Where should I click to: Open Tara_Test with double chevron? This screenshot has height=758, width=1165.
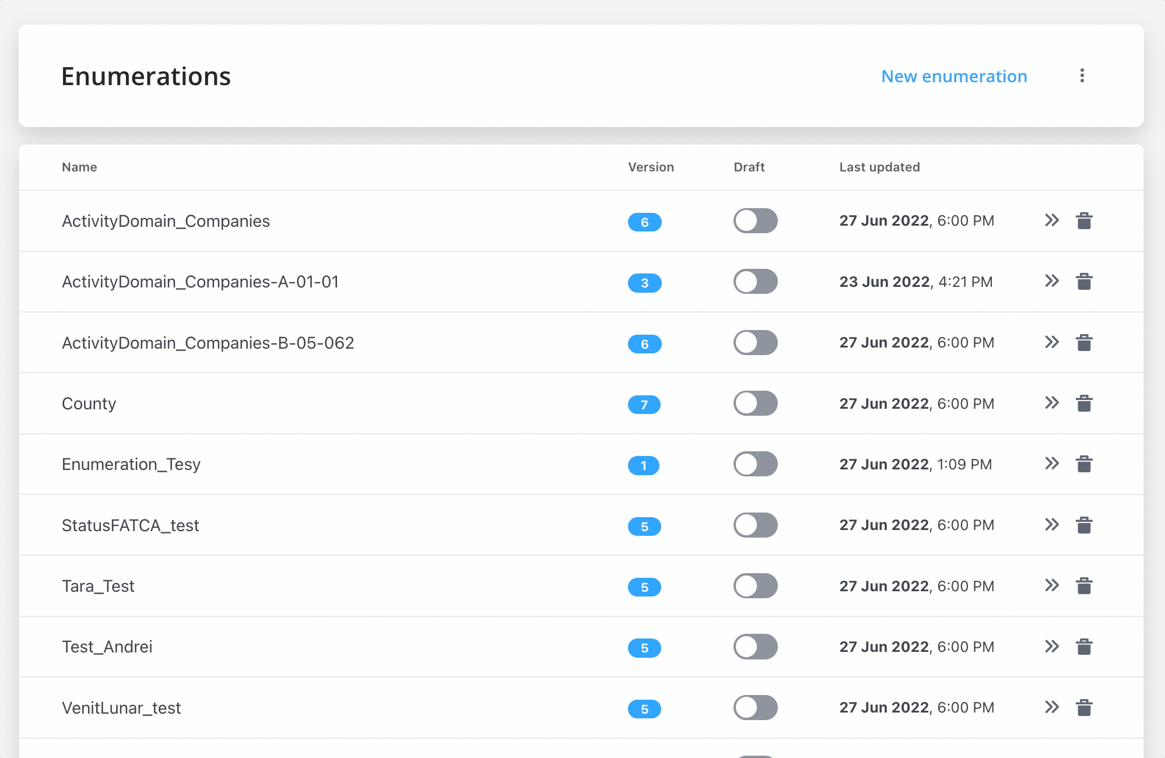[x=1052, y=585]
